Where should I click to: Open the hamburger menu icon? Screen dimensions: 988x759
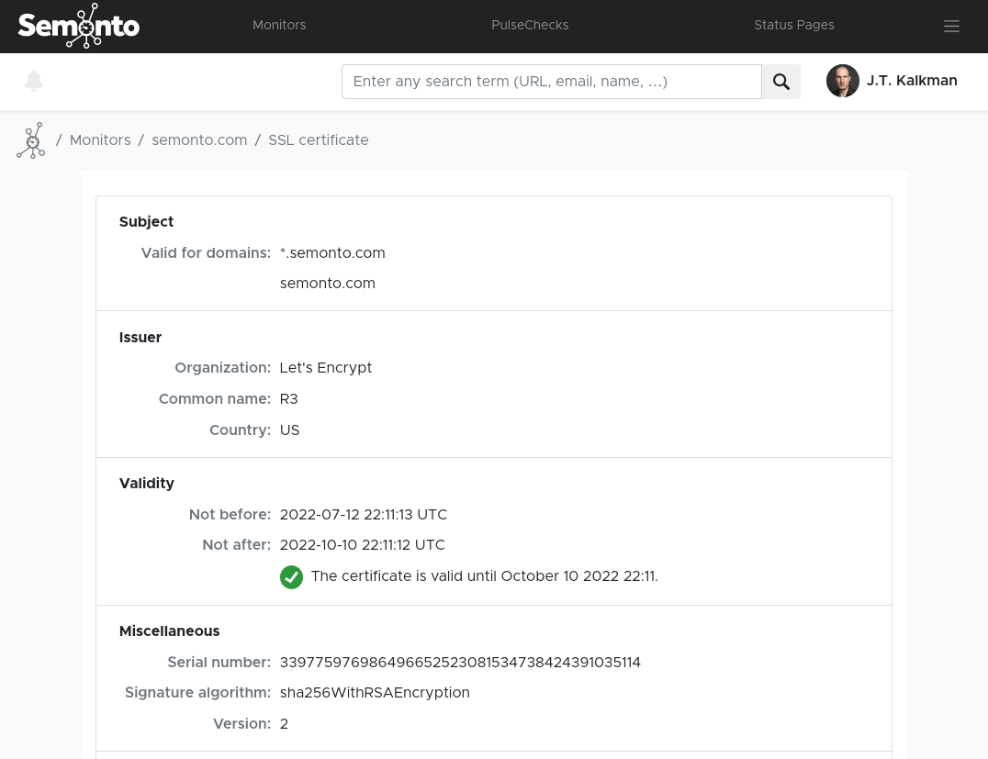click(951, 27)
